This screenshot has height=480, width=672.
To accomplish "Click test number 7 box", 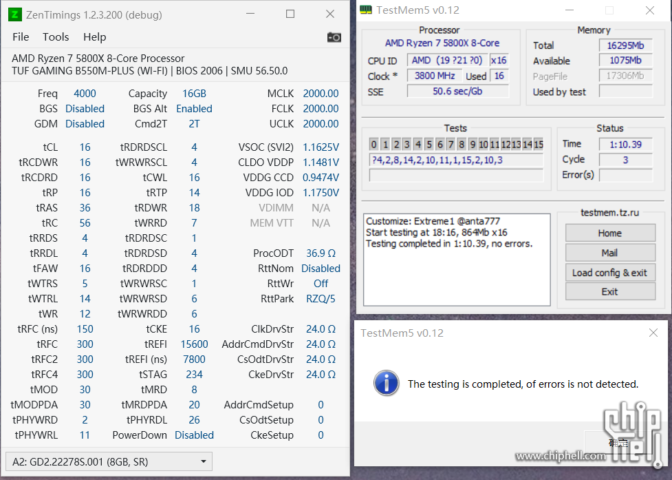I will [451, 144].
